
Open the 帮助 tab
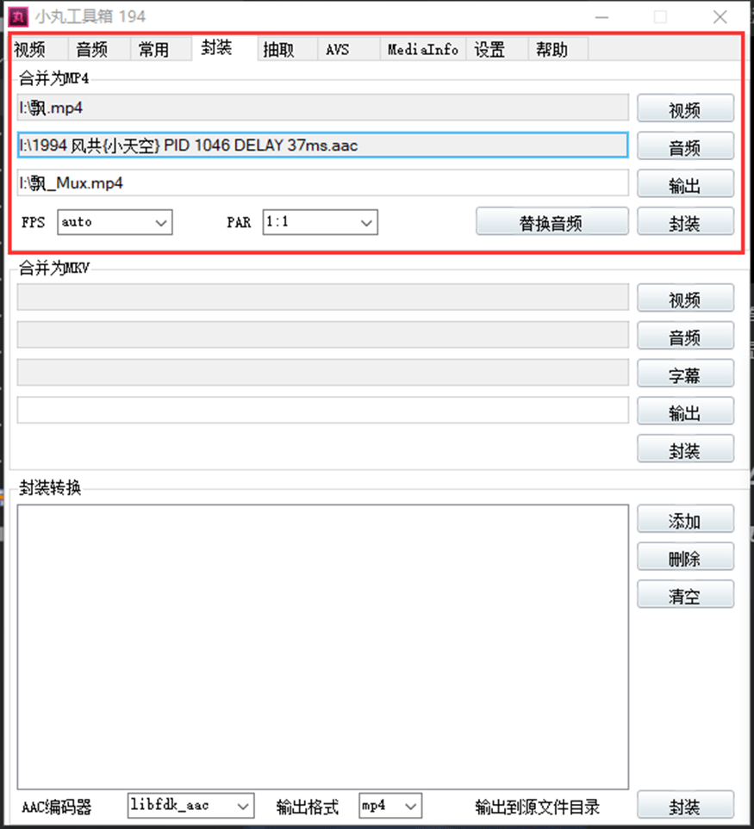[551, 50]
